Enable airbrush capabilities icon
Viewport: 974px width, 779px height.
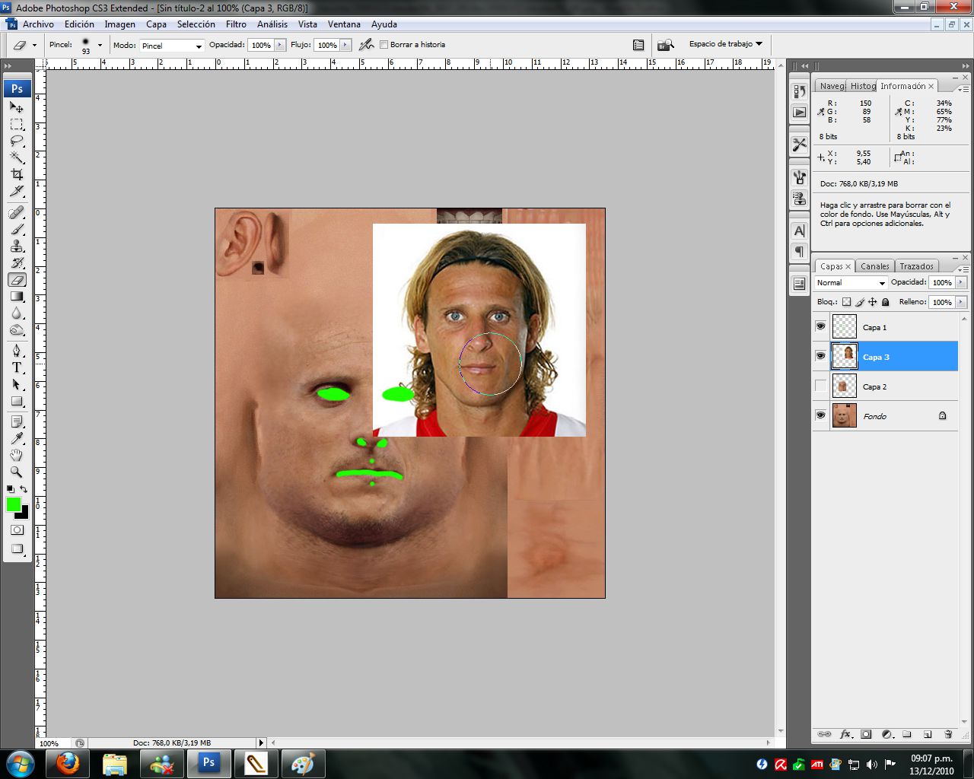point(366,45)
